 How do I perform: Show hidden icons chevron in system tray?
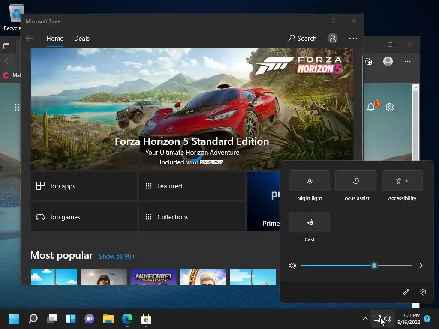click(365, 319)
